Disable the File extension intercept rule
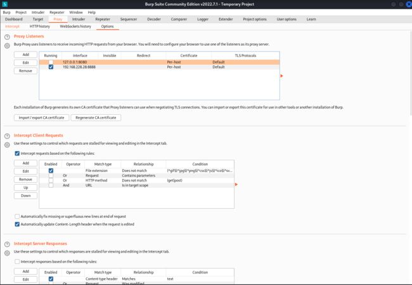The height and width of the screenshot is (285, 412). [51, 171]
